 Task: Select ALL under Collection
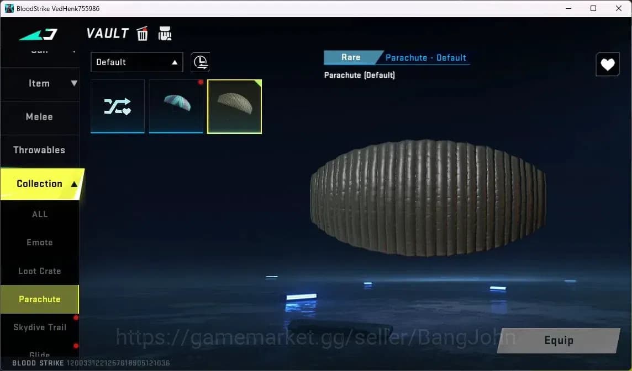pos(40,214)
